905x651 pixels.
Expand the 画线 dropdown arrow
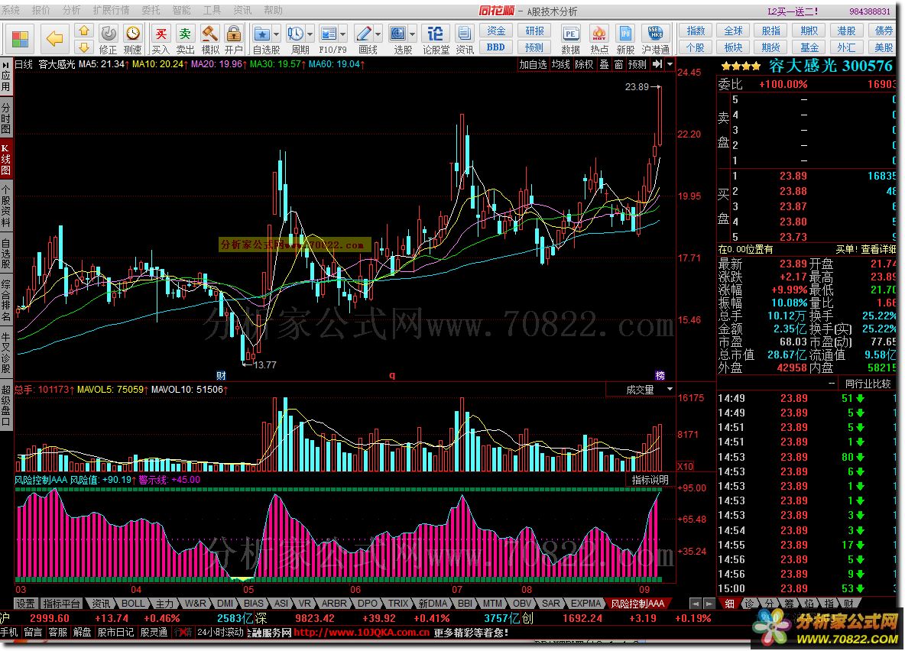(x=378, y=34)
